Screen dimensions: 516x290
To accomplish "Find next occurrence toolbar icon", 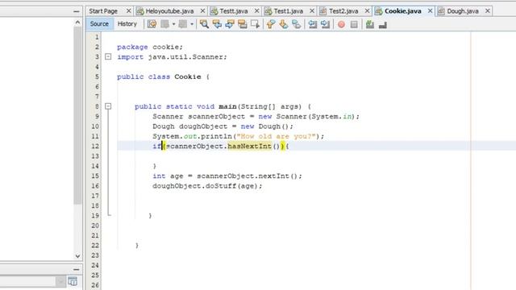I will pyautogui.click(x=230, y=24).
